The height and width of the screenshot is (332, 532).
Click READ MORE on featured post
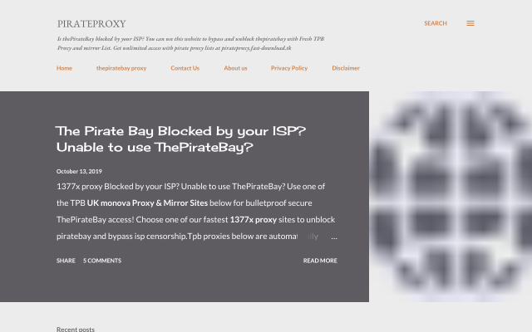tap(320, 261)
